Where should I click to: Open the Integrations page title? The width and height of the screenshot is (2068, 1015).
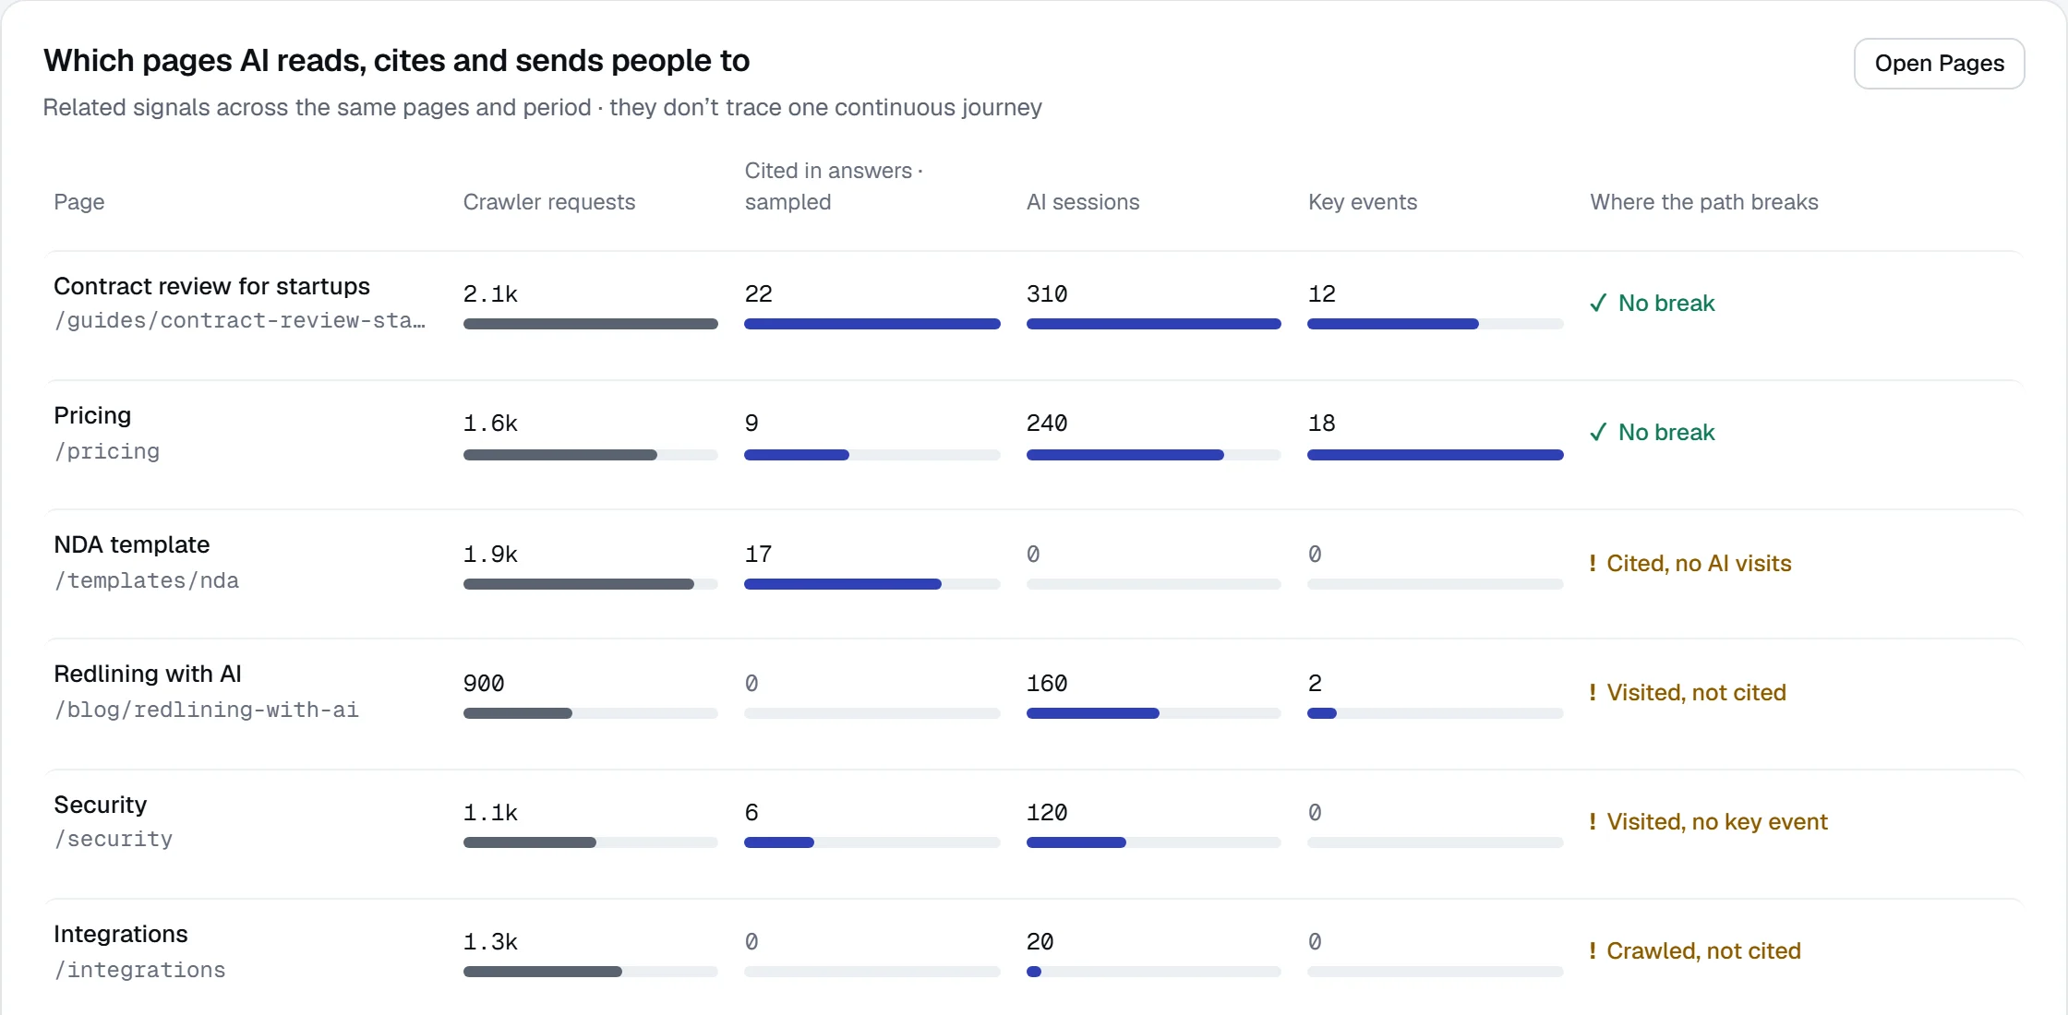(120, 934)
